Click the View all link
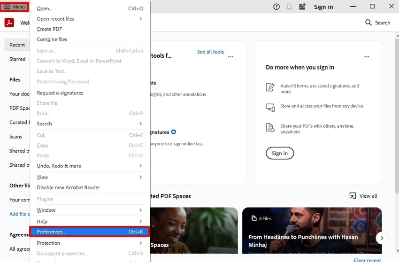 368,196
